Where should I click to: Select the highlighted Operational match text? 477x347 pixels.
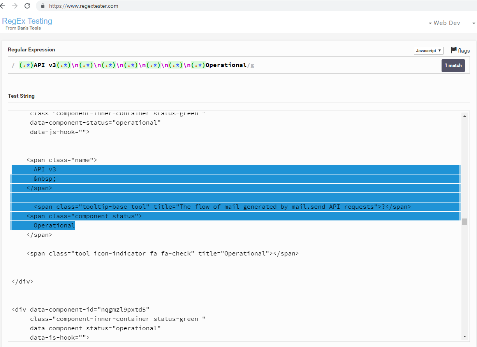(54, 225)
